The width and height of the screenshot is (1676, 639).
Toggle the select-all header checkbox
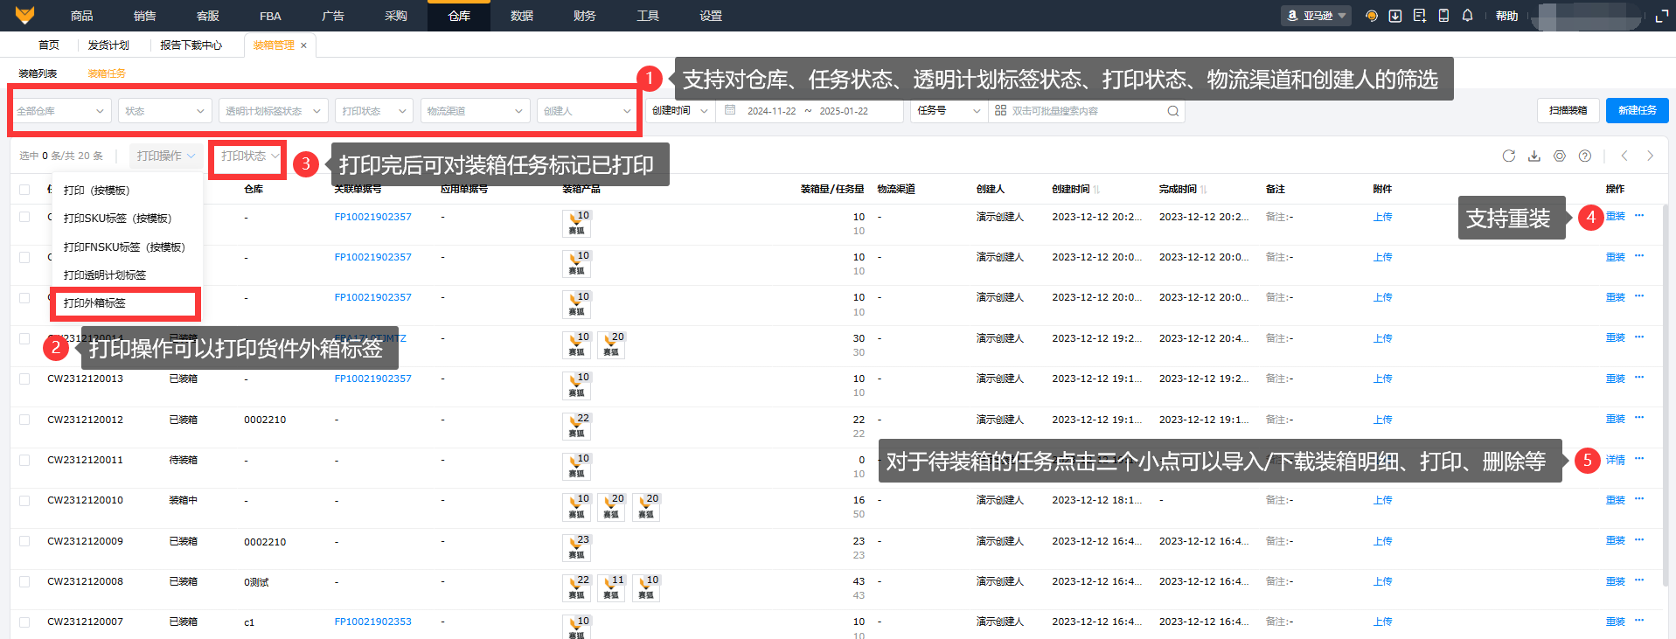tap(24, 190)
